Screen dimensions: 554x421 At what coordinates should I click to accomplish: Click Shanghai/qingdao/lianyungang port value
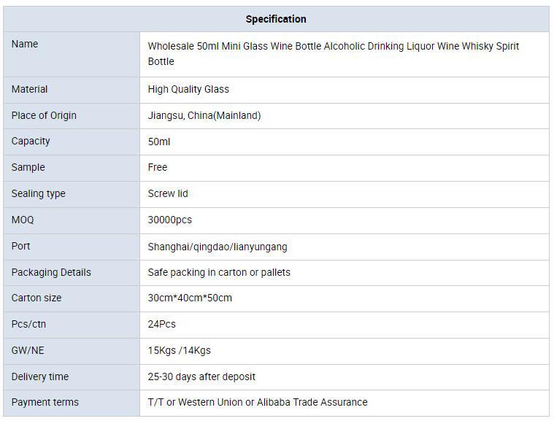tap(218, 247)
